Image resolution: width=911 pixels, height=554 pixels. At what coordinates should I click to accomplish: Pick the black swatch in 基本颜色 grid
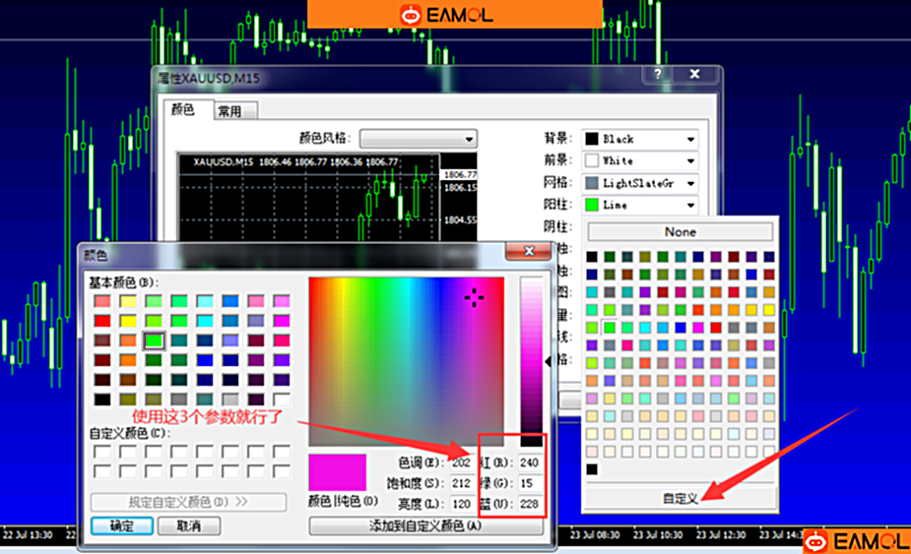(x=102, y=400)
